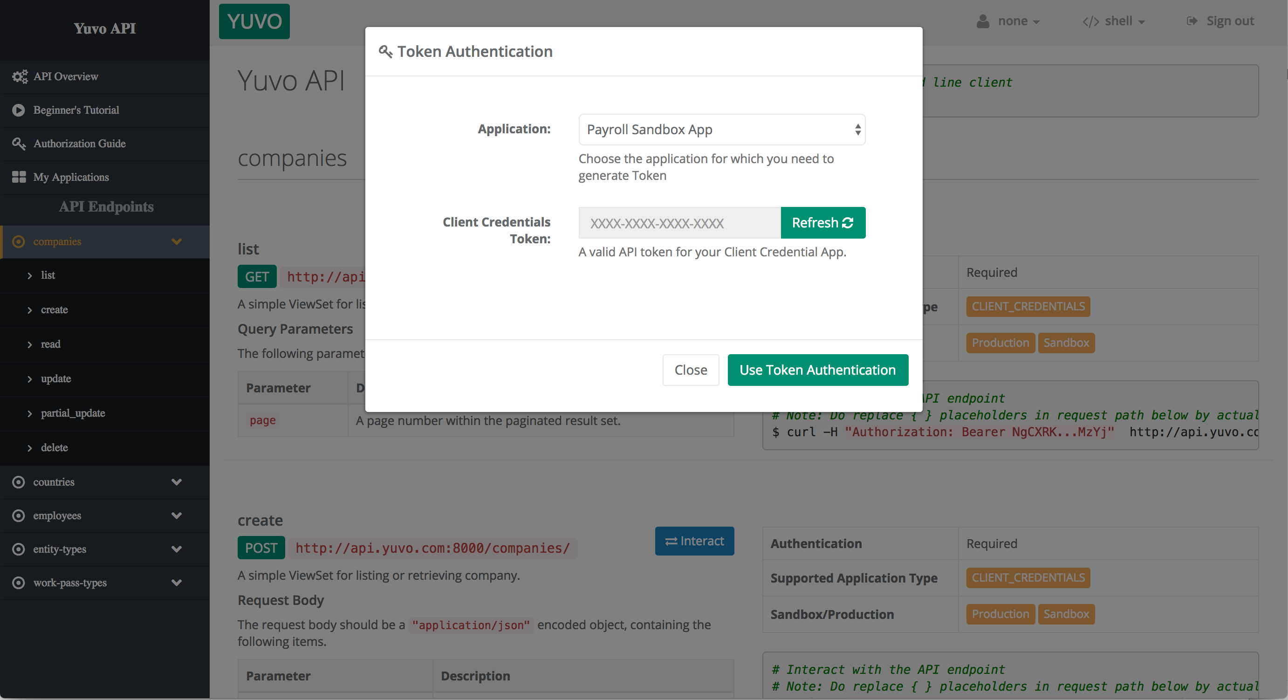Click the Token Authentication key icon
Viewport: 1288px width, 700px height.
[386, 51]
